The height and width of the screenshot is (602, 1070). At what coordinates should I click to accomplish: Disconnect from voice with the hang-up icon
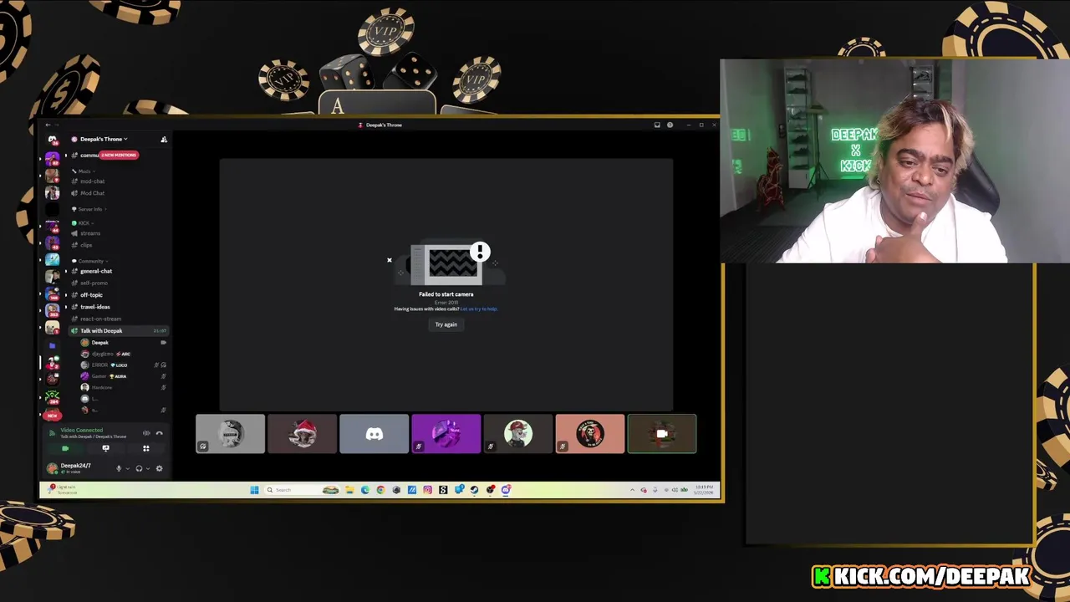(160, 433)
